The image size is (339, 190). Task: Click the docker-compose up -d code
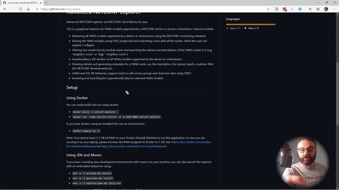[x=86, y=131]
